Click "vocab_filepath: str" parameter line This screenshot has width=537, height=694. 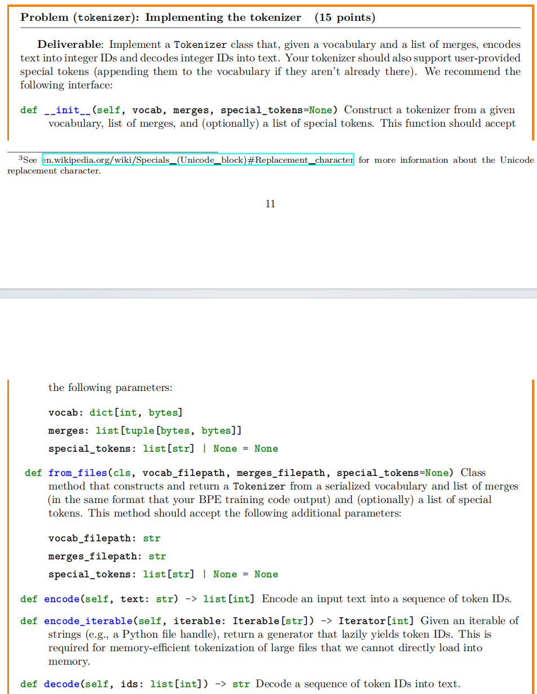(x=105, y=539)
